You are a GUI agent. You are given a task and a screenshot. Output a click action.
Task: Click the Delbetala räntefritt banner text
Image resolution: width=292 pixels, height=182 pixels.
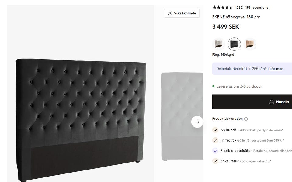tap(242, 69)
